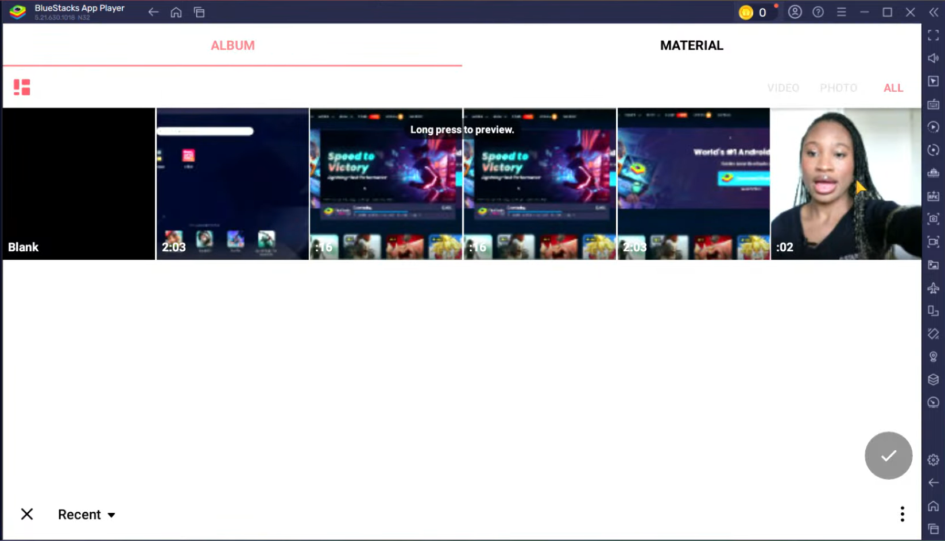945x541 pixels.
Task: Click the circular play icon in sidebar
Action: pyautogui.click(x=934, y=127)
